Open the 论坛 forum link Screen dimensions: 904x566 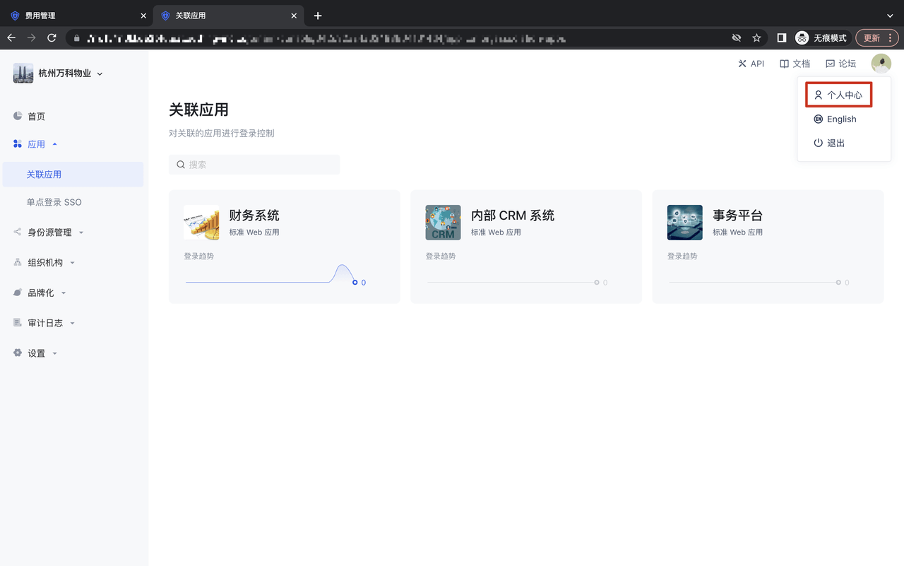click(840, 64)
